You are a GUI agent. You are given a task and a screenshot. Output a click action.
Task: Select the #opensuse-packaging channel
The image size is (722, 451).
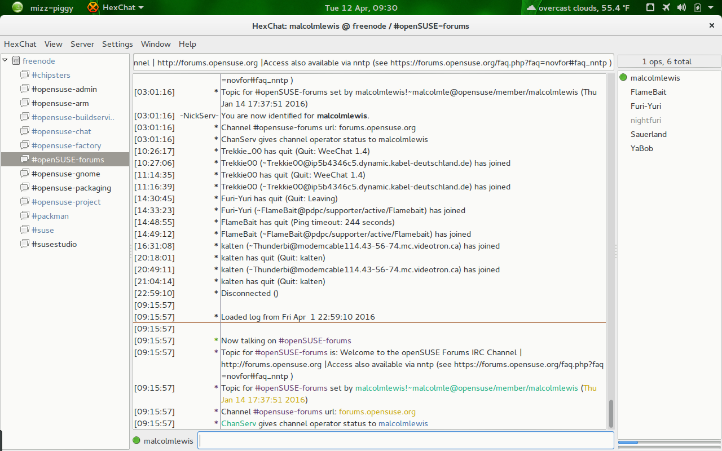[65, 188]
